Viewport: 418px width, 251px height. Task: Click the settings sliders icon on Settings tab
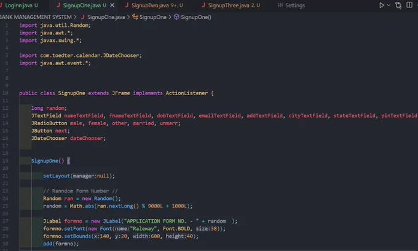[280, 5]
